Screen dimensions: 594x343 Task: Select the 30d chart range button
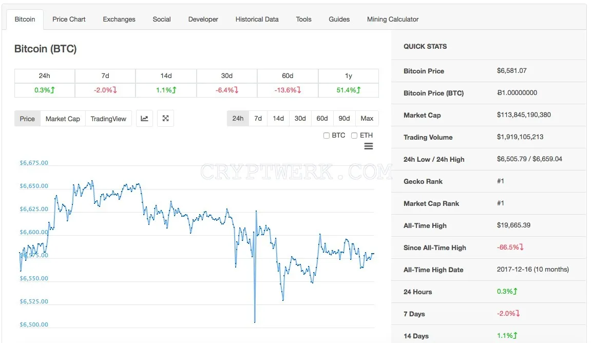(300, 119)
